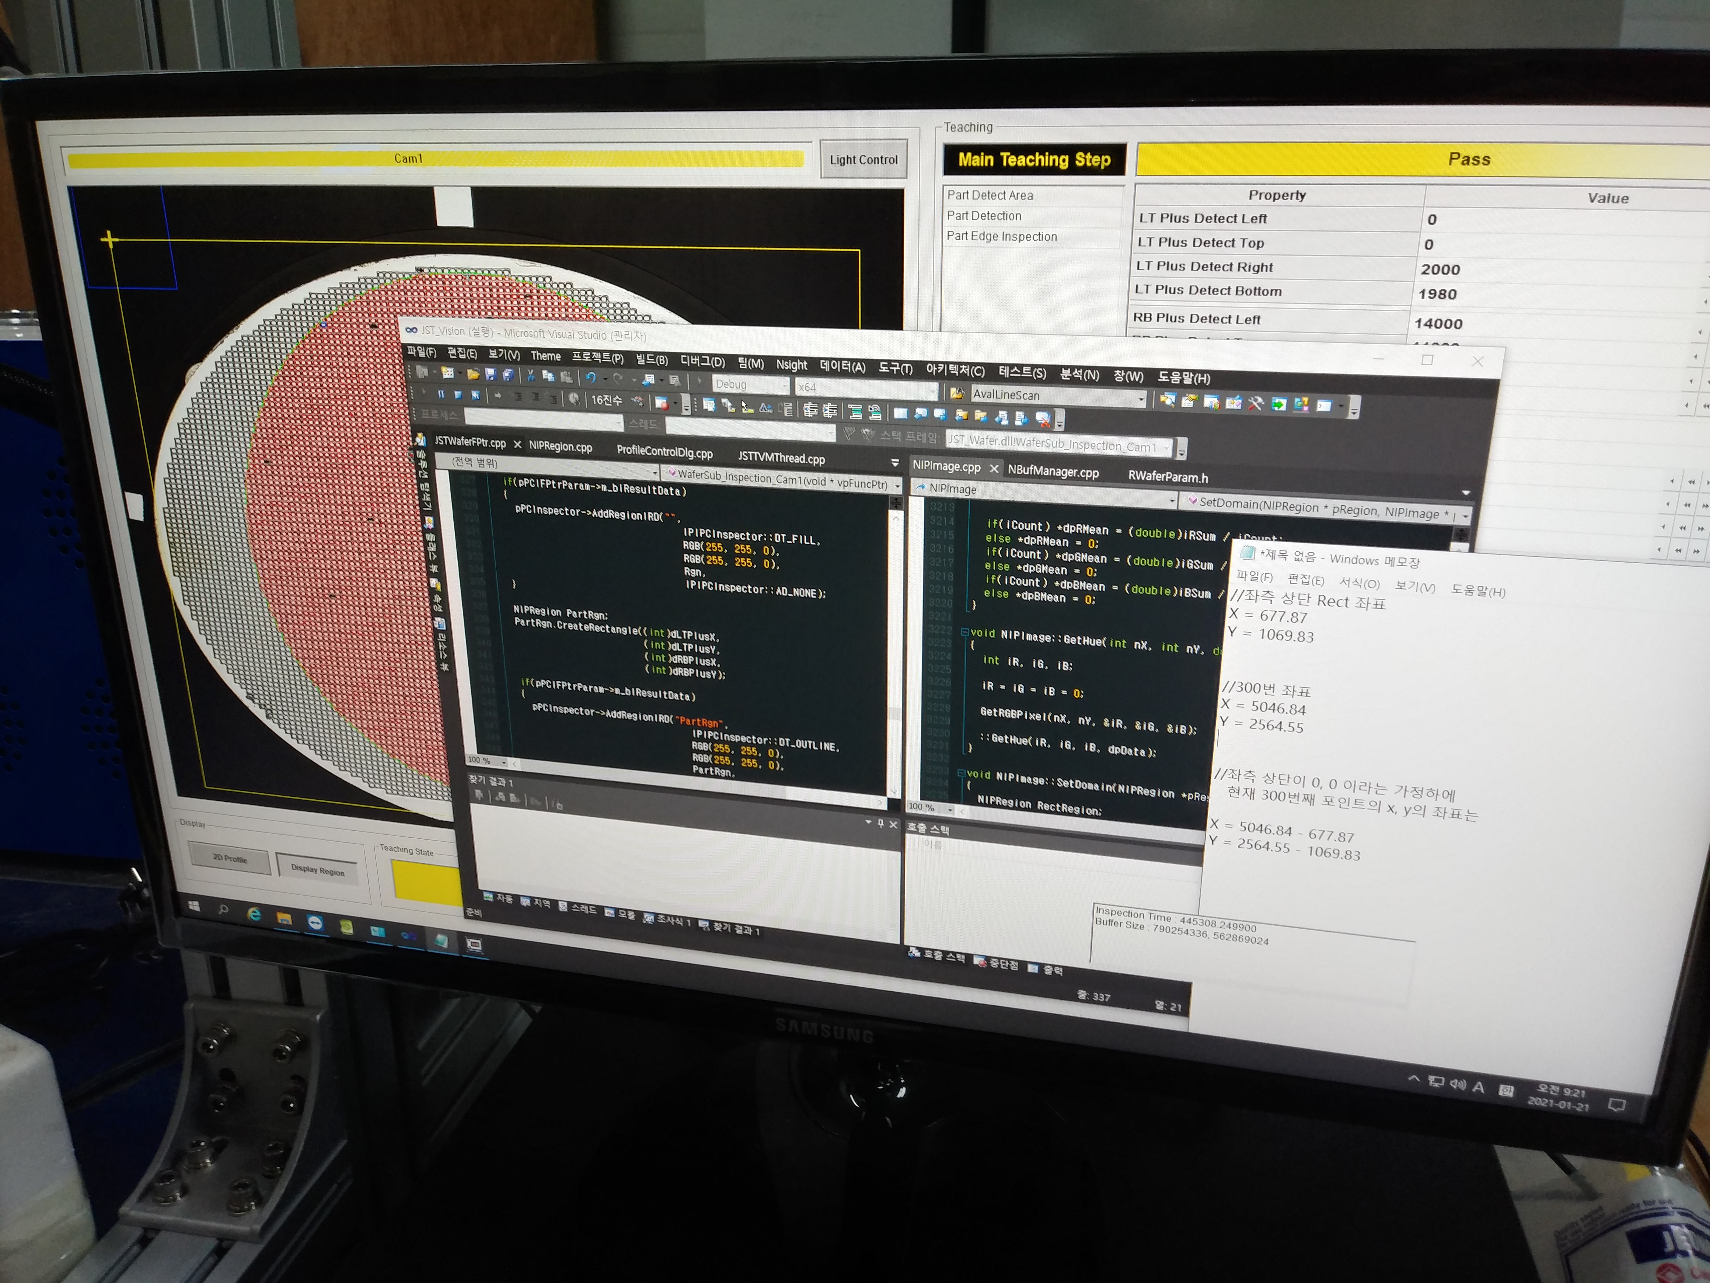Click the hammer and wrench tools icon
Screen dimensions: 1710x1283
pyautogui.click(x=1256, y=404)
